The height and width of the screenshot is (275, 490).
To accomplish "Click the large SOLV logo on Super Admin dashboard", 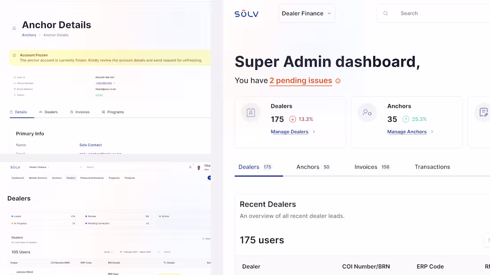I will [x=246, y=14].
